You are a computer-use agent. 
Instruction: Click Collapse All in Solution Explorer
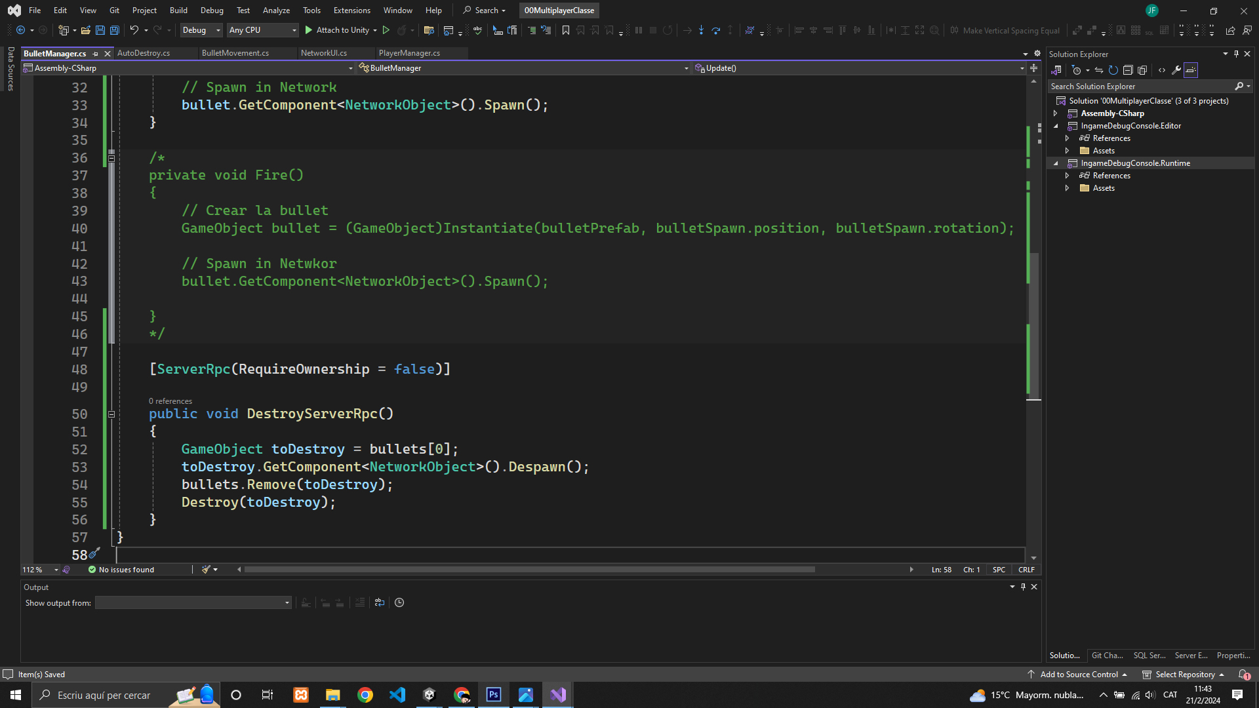pyautogui.click(x=1128, y=70)
